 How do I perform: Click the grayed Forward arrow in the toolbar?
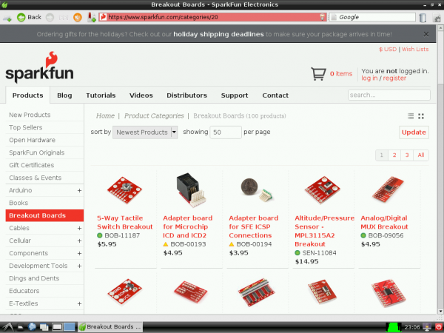[x=50, y=17]
